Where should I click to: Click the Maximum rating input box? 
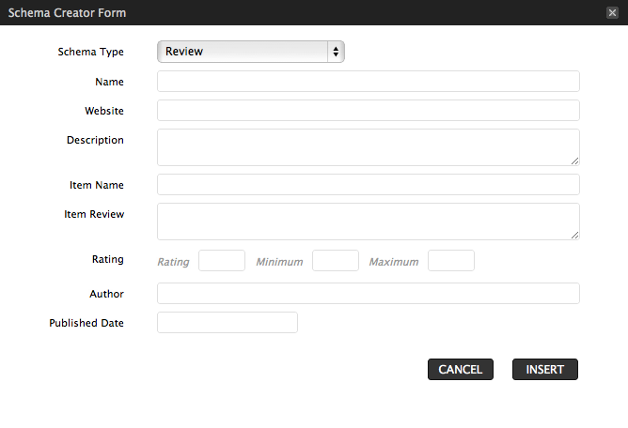click(451, 260)
